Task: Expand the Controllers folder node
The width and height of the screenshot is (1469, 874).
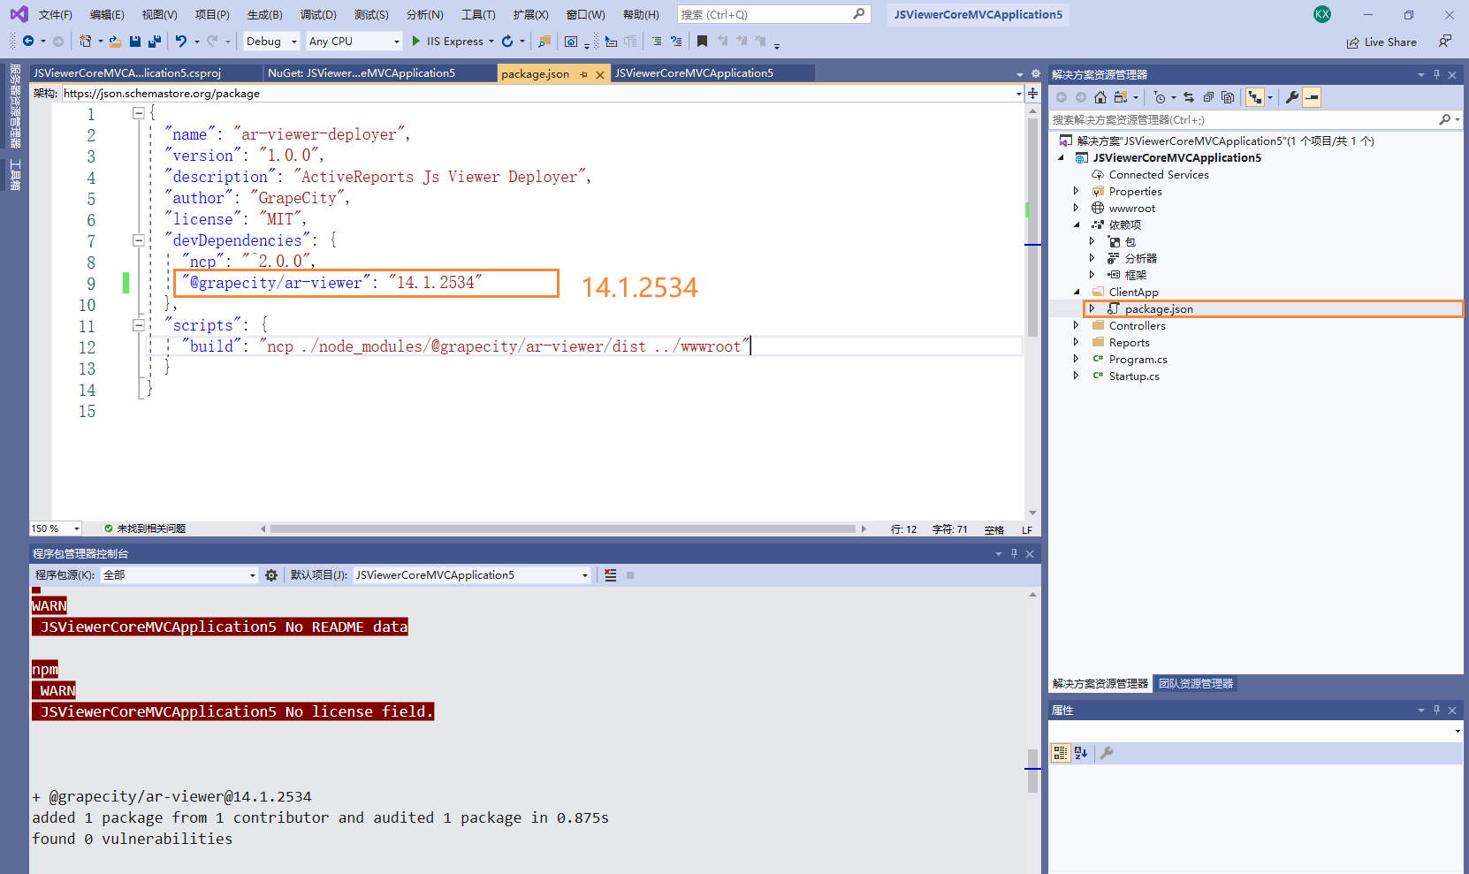Action: coord(1076,325)
